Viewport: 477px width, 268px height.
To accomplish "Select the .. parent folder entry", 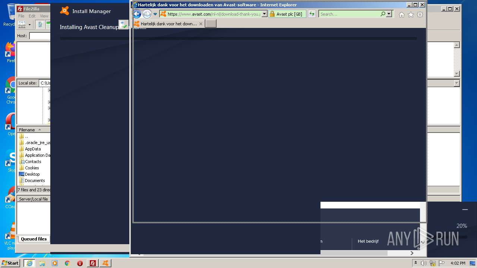I will (26, 136).
